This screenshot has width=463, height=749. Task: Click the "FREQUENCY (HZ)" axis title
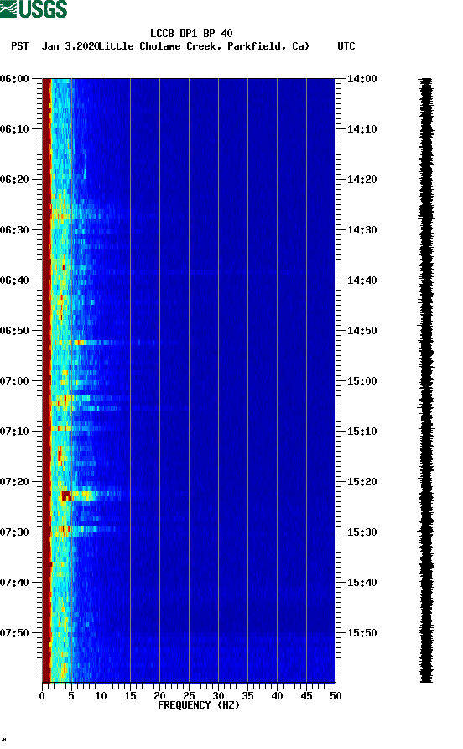tap(199, 705)
